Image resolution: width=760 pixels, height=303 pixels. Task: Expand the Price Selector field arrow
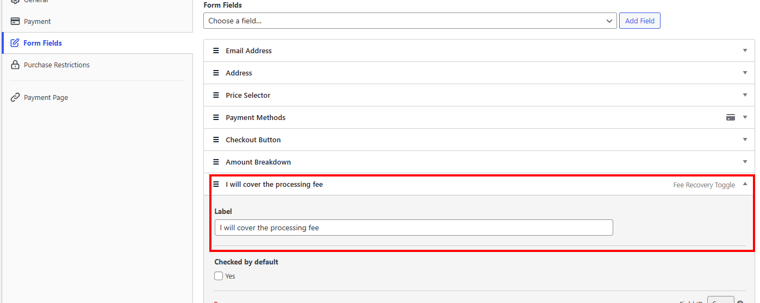tap(745, 95)
